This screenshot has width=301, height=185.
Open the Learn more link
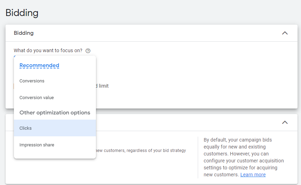click(253, 175)
